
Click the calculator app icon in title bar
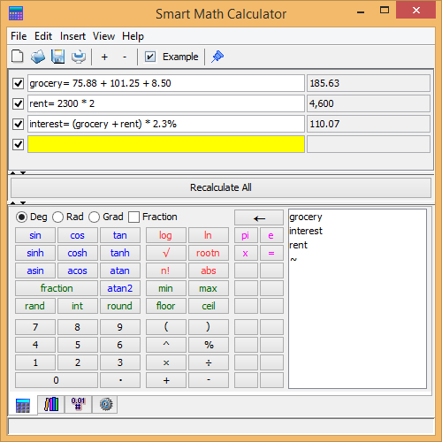click(16, 13)
